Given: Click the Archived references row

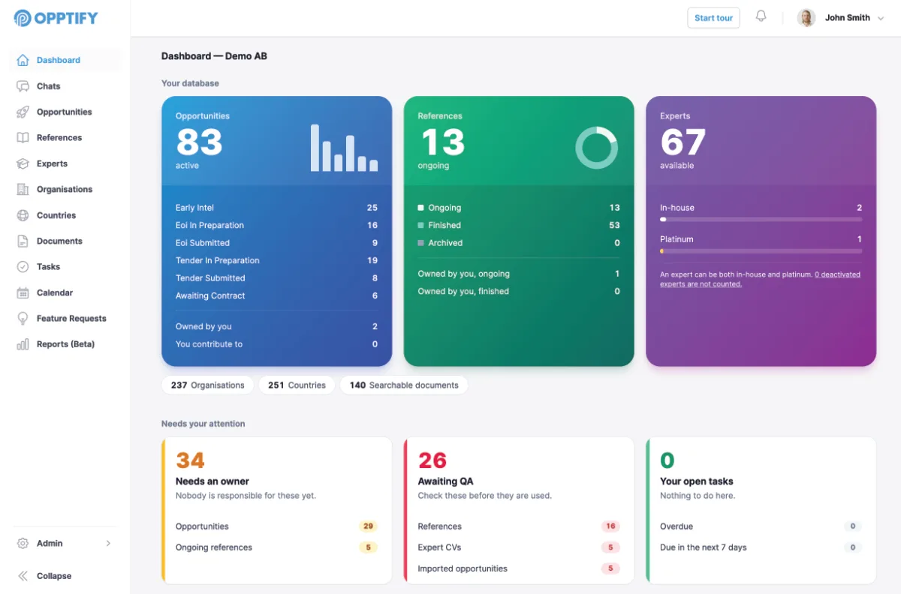Looking at the screenshot, I should (x=519, y=243).
